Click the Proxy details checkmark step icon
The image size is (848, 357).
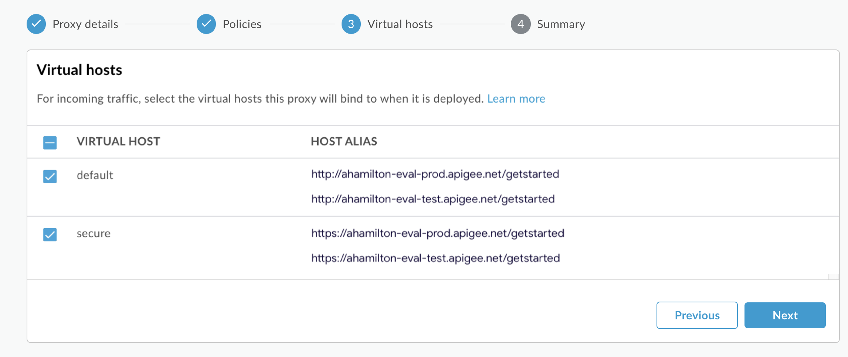[36, 24]
